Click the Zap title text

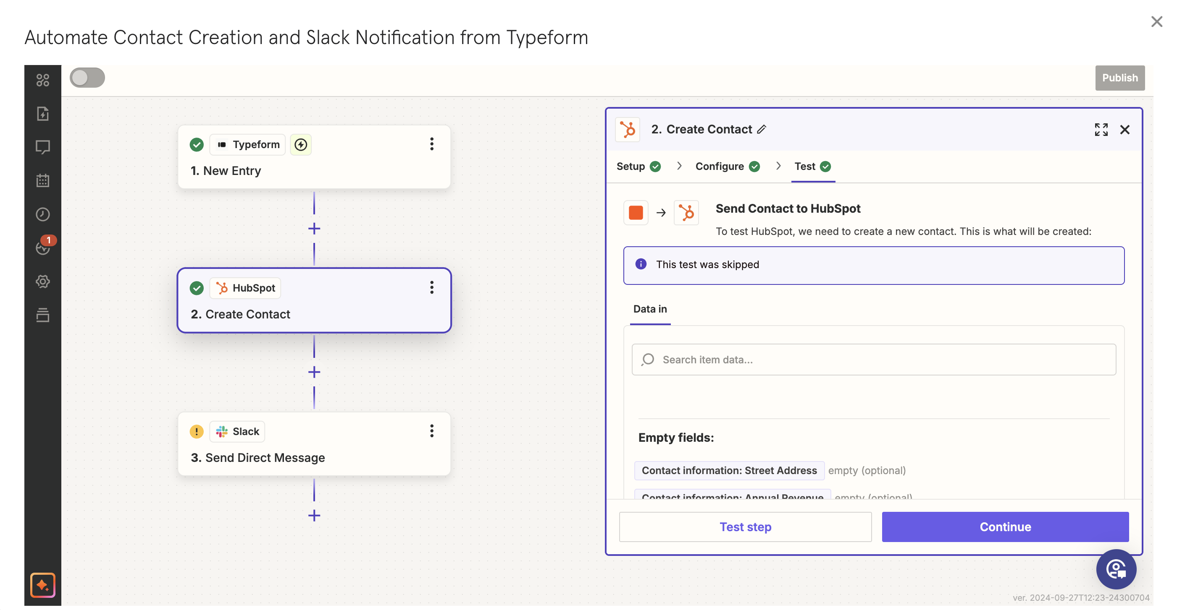click(x=306, y=37)
